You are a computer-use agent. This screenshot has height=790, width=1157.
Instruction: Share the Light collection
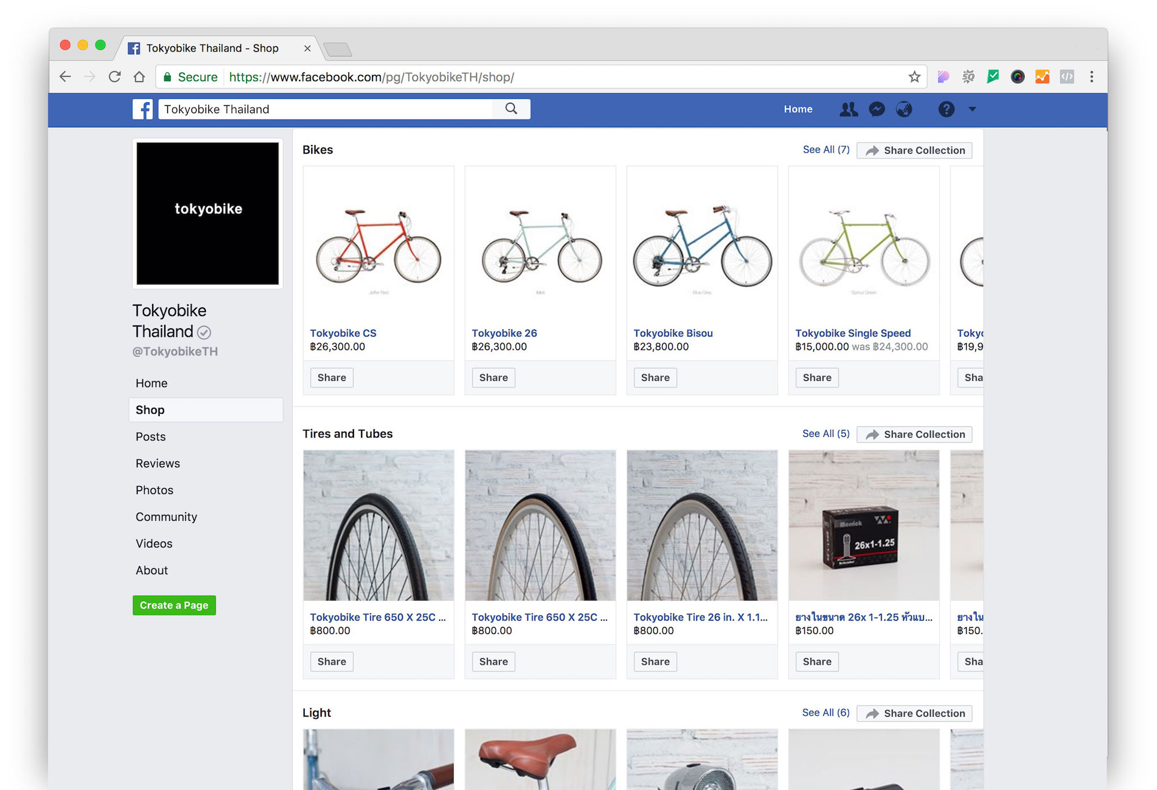click(x=915, y=713)
